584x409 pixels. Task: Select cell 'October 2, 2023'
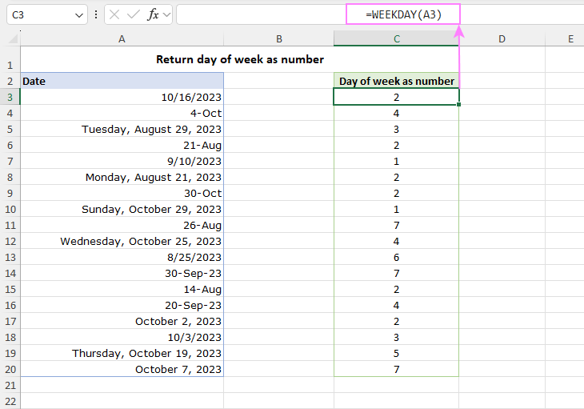(122, 322)
